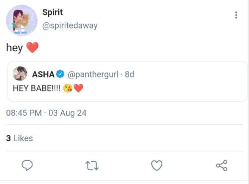Click the 03 Aug 24 date

67,113
